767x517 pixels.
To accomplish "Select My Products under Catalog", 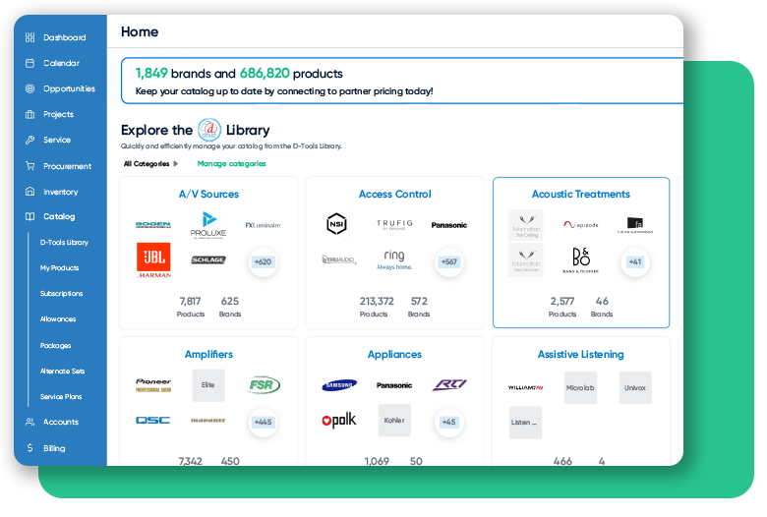I will (x=59, y=268).
